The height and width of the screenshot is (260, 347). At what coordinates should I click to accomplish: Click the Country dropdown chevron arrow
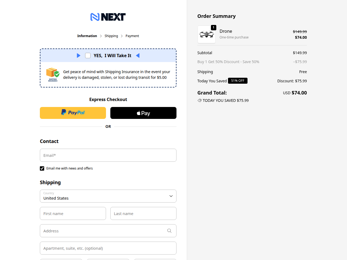171,196
